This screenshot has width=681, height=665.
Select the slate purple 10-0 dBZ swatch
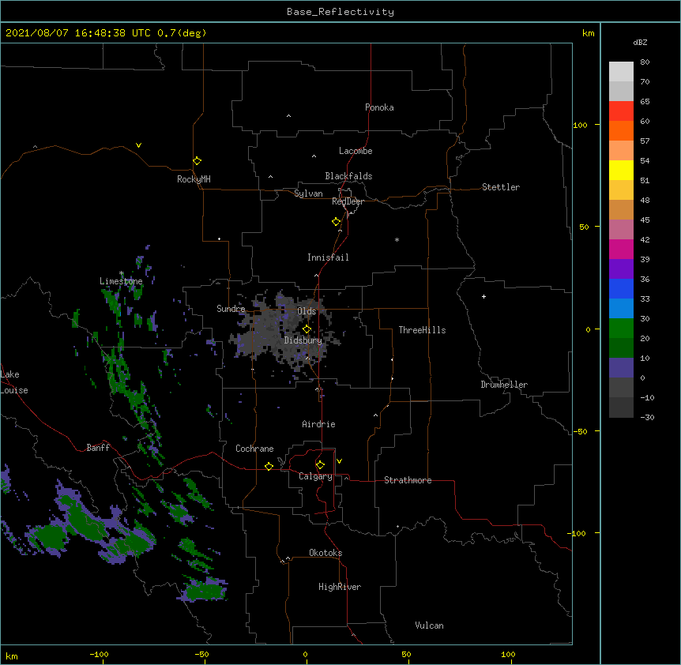pos(621,368)
